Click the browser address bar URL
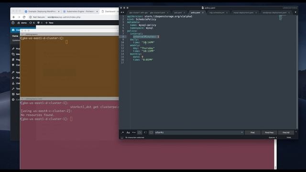Image resolution: width=306 pixels, height=172 pixels. click(x=64, y=17)
